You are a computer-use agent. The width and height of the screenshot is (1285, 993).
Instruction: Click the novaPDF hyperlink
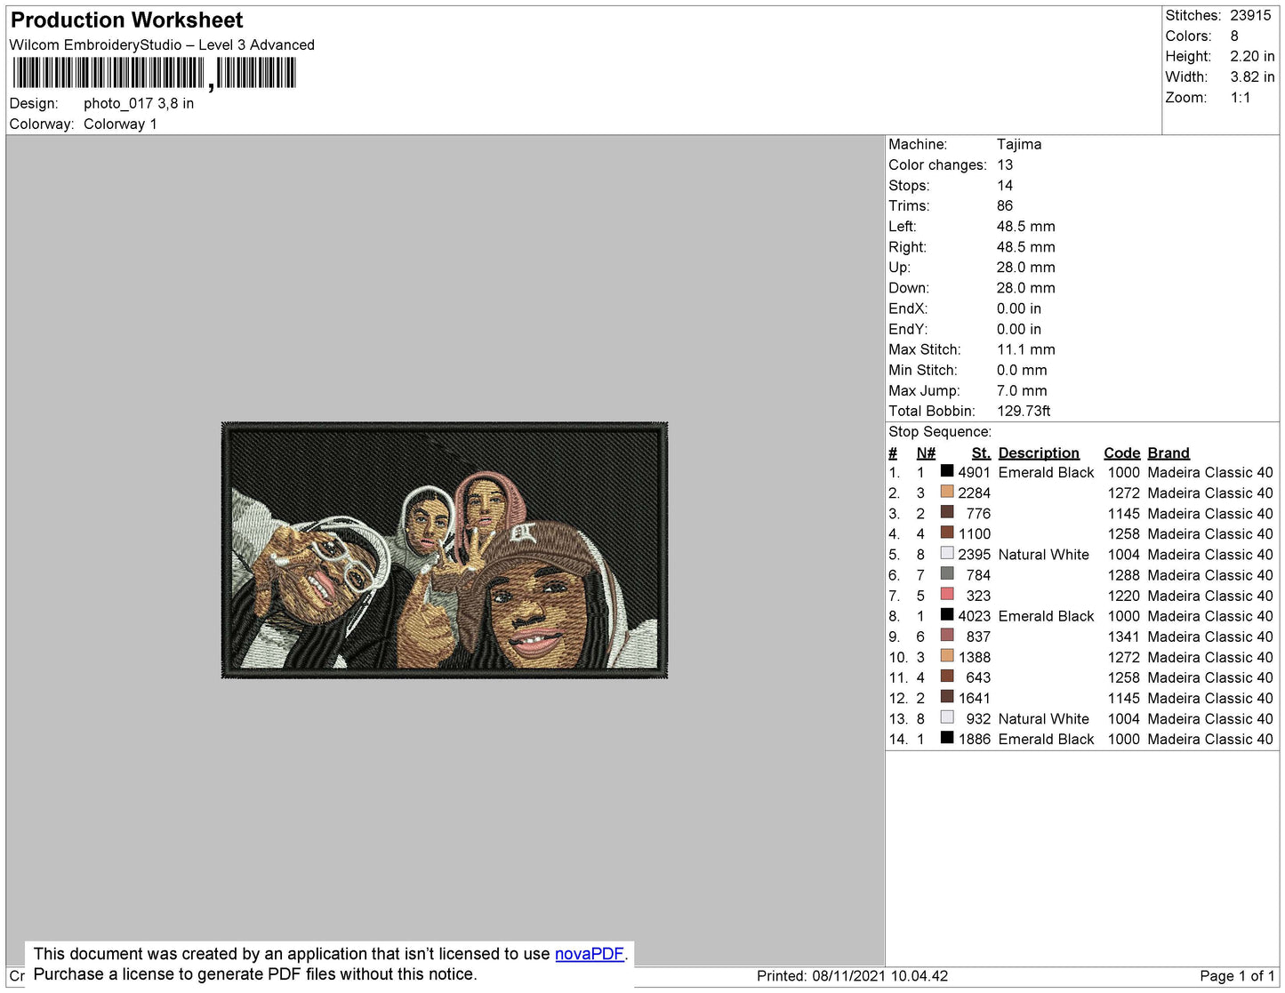click(590, 954)
